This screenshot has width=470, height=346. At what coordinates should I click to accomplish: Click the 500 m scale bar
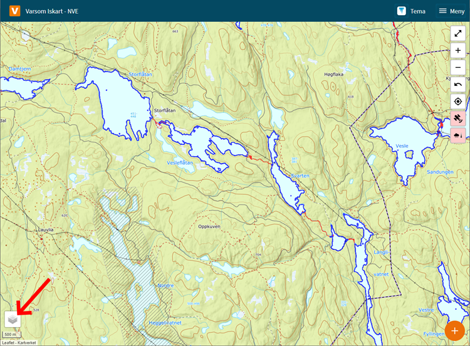[11, 335]
